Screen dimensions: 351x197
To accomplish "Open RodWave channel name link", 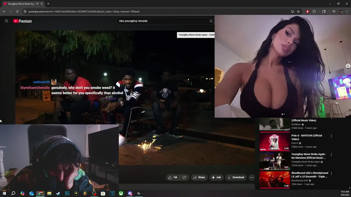I will click(296, 124).
